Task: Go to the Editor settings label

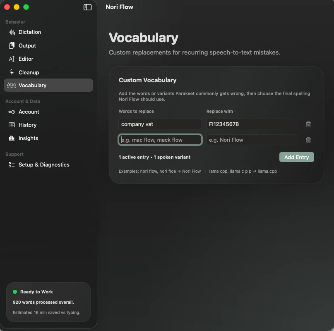Action: 26,59
